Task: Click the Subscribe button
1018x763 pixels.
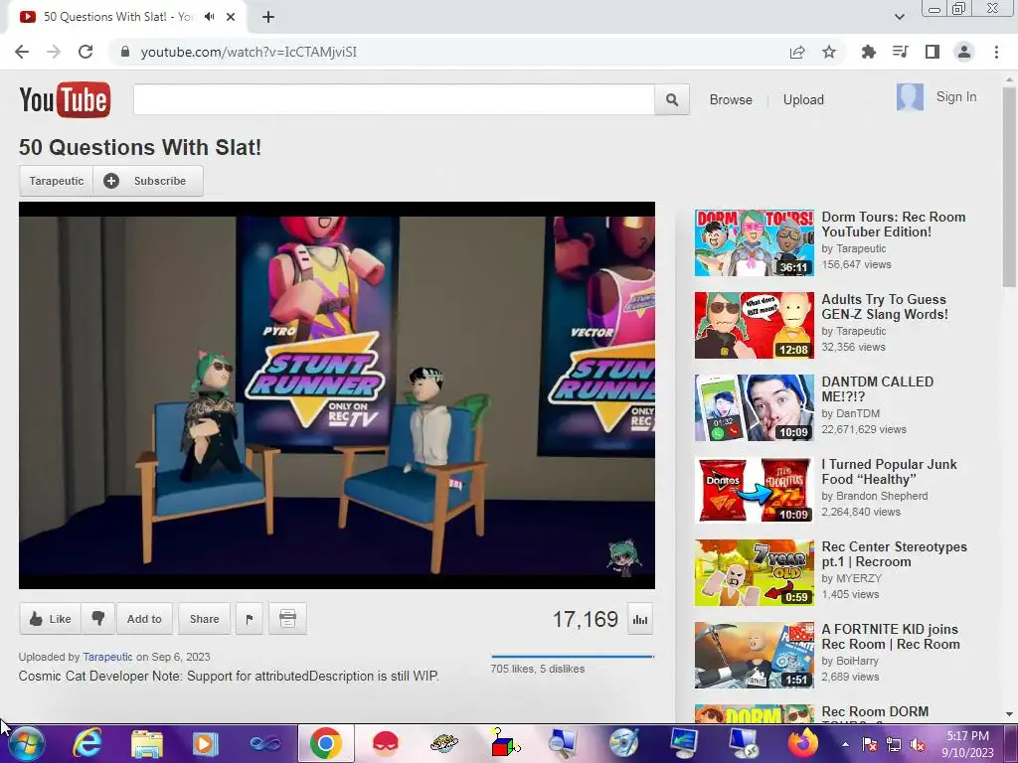Action: pyautogui.click(x=149, y=181)
